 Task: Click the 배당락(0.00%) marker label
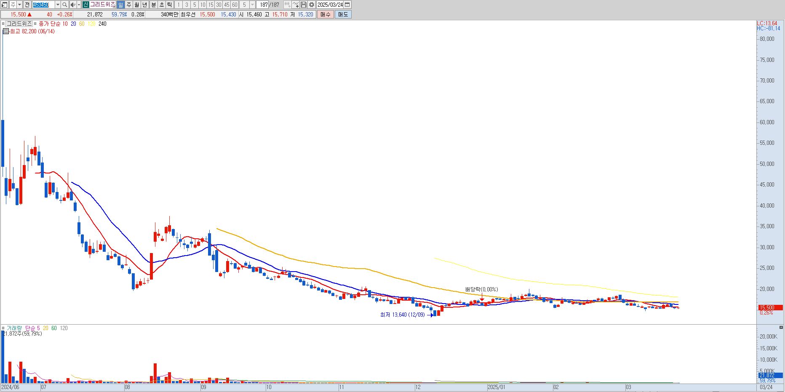point(481,289)
